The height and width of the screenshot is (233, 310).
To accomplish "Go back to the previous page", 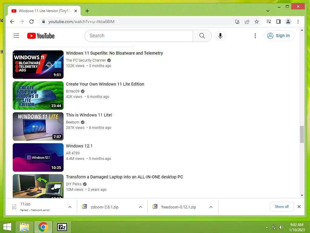I will click(12, 22).
